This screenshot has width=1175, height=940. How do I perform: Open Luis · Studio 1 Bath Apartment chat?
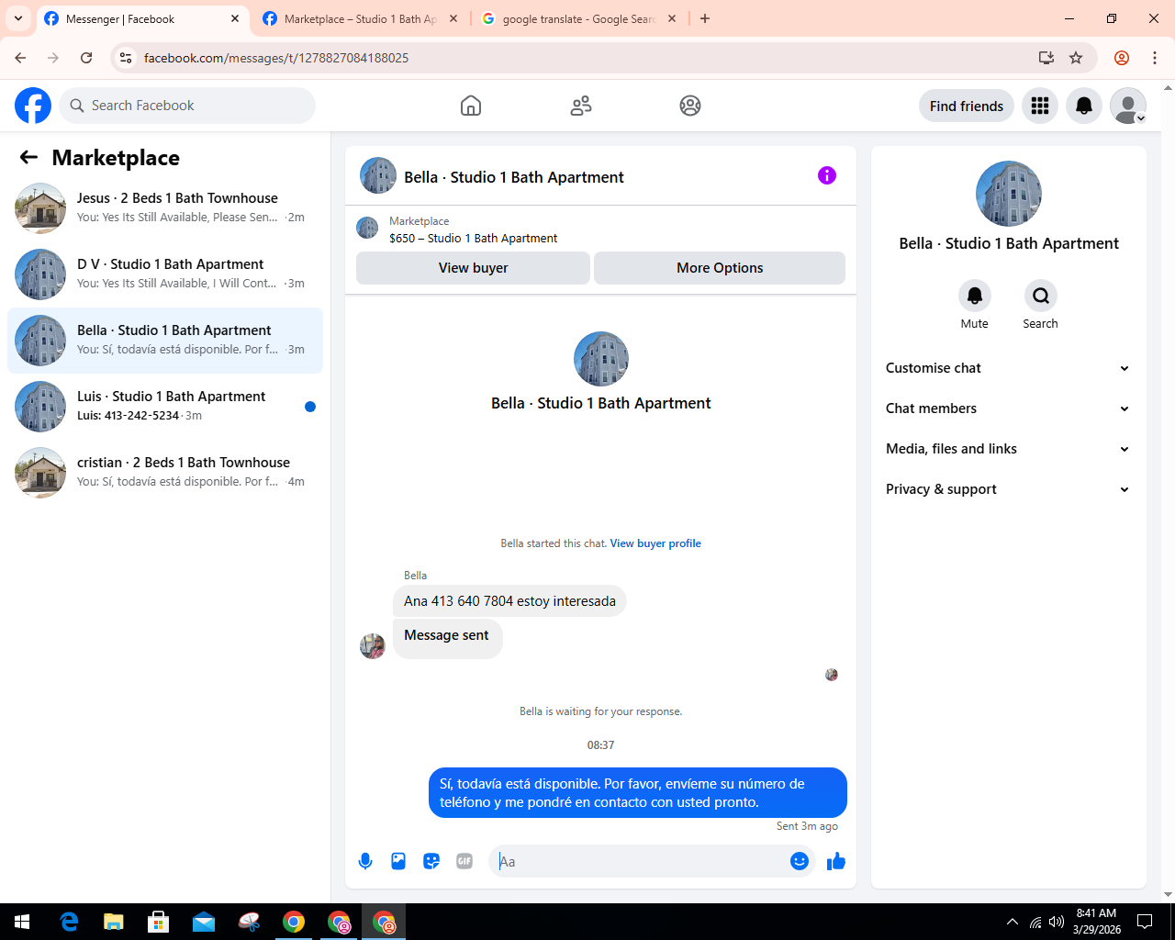coord(165,406)
